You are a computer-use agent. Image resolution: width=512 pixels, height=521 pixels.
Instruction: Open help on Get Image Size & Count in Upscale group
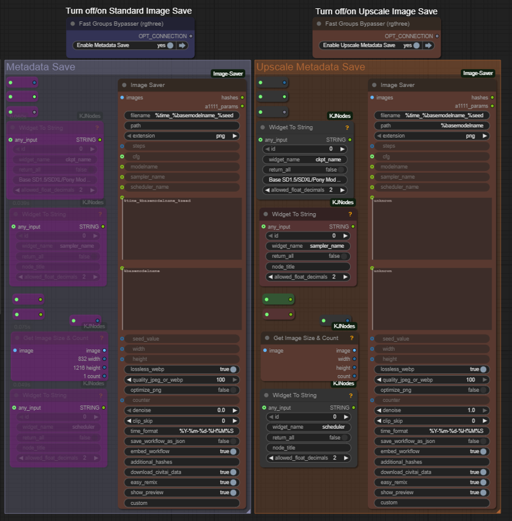351,338
